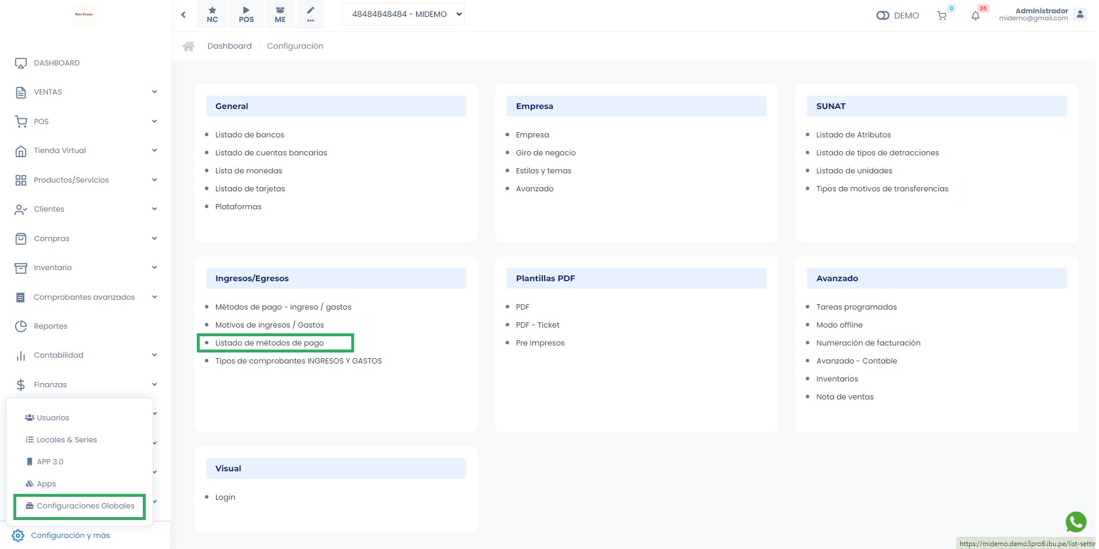Select Locales & Series menu item
This screenshot has height=549, width=1099.
point(67,440)
